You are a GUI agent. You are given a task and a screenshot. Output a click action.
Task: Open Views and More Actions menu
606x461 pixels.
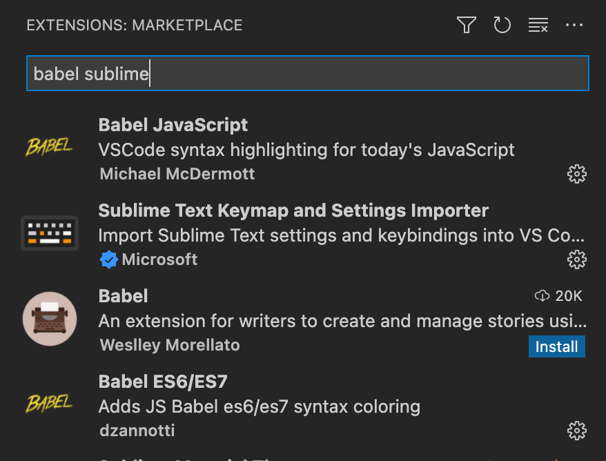[574, 26]
